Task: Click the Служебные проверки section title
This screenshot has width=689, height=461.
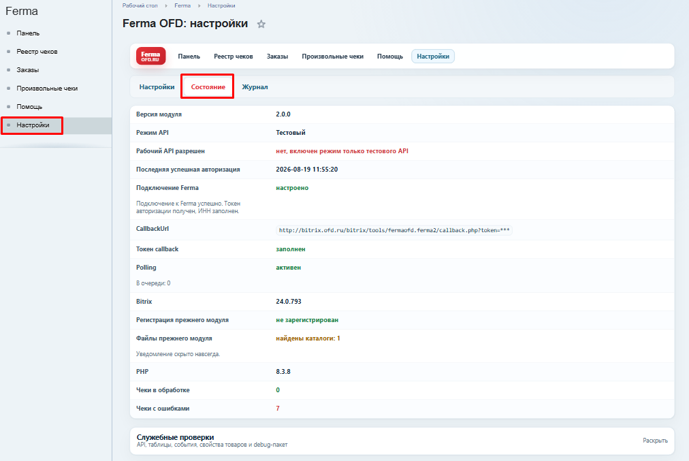Action: tap(176, 437)
